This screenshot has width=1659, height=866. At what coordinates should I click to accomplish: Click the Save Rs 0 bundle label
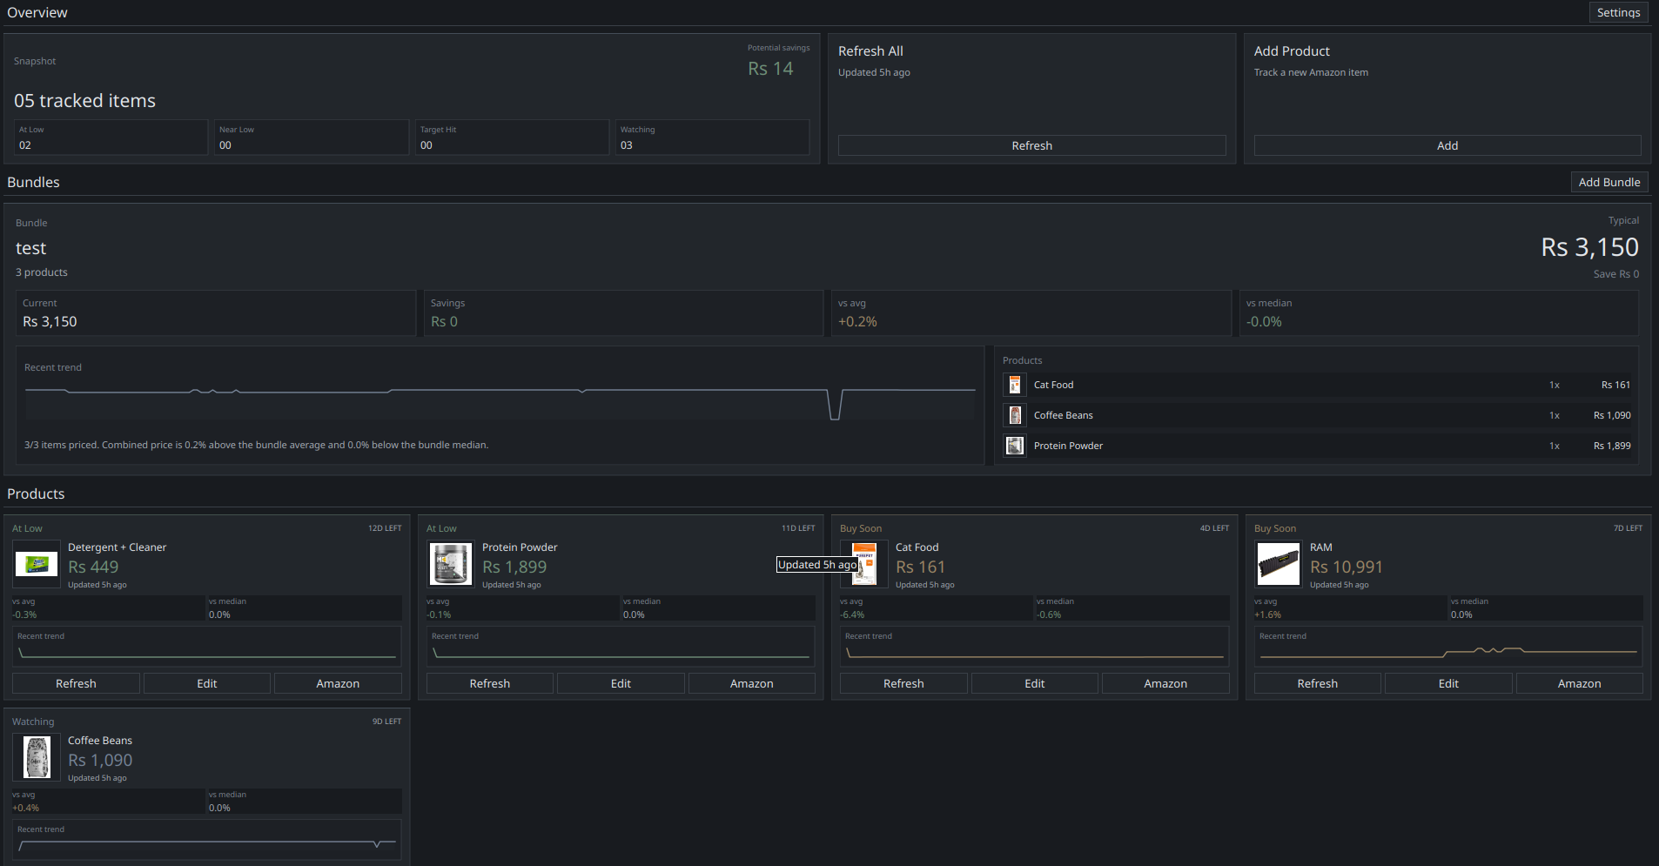pyautogui.click(x=1616, y=274)
